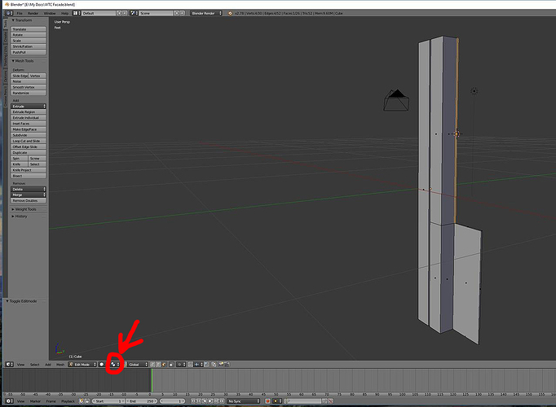Open the Merge dropdown
This screenshot has height=407, width=556.
point(29,195)
